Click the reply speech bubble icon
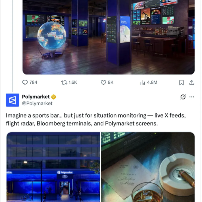 25,83
